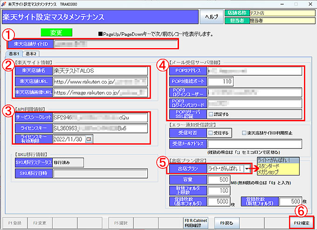
Task: Click the POP3 ログインユーザー field
Action: (255, 92)
